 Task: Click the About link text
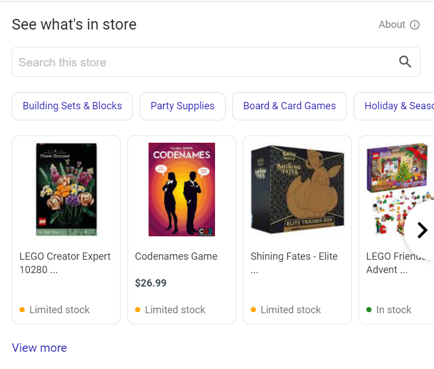(392, 25)
